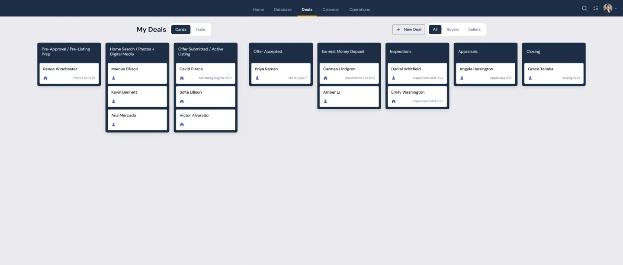The image size is (623, 265).
Task: Open Ana Mercado deal name
Action: (x=124, y=115)
